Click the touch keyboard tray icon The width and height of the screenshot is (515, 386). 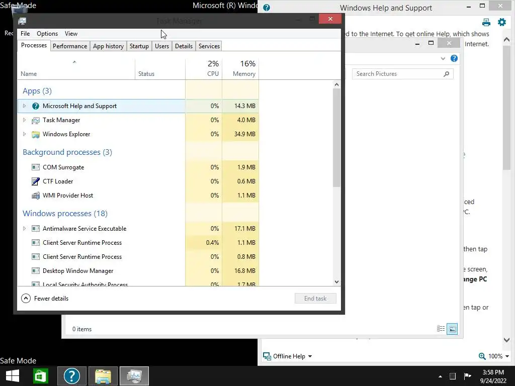tap(453, 376)
